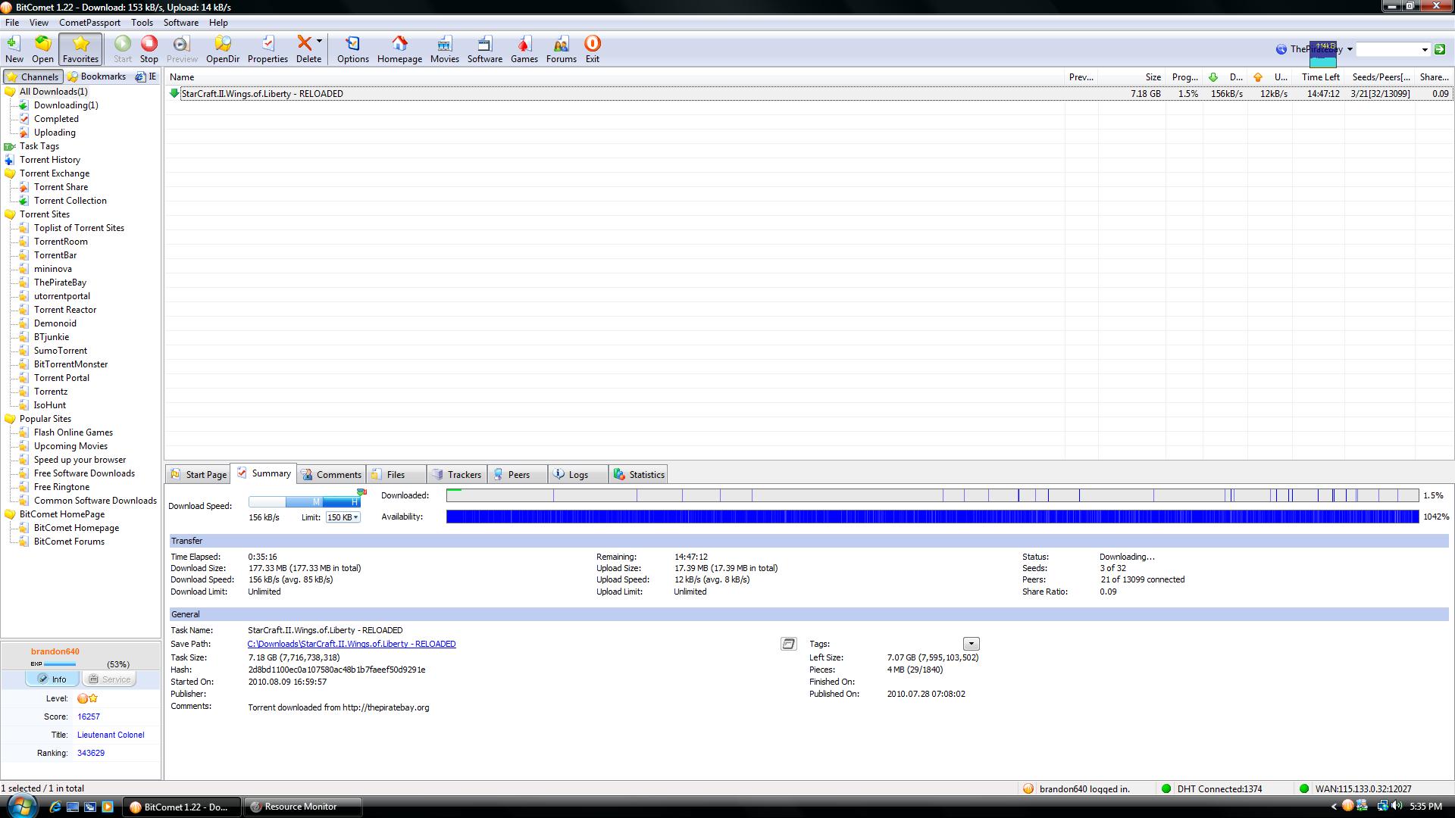Screen dimensions: 1455x818
Task: Open Resource Monitor from the taskbar
Action: coord(302,807)
